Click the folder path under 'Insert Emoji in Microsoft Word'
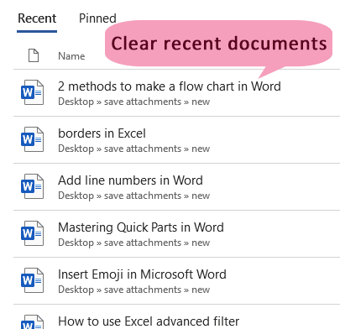The width and height of the screenshot is (340, 329). tap(133, 290)
